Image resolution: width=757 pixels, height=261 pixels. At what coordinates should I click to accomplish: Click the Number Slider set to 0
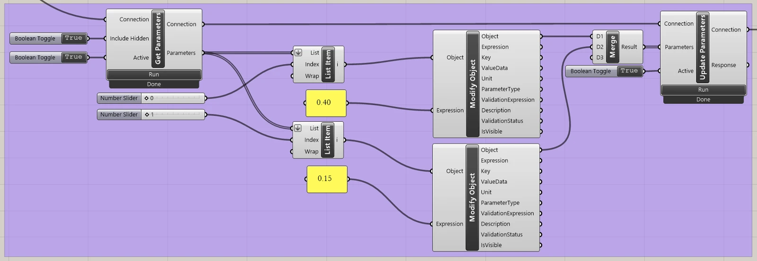(x=151, y=98)
